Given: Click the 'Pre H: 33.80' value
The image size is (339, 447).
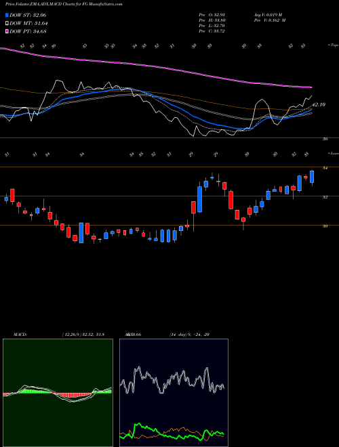Looking at the screenshot, I should click(212, 20).
